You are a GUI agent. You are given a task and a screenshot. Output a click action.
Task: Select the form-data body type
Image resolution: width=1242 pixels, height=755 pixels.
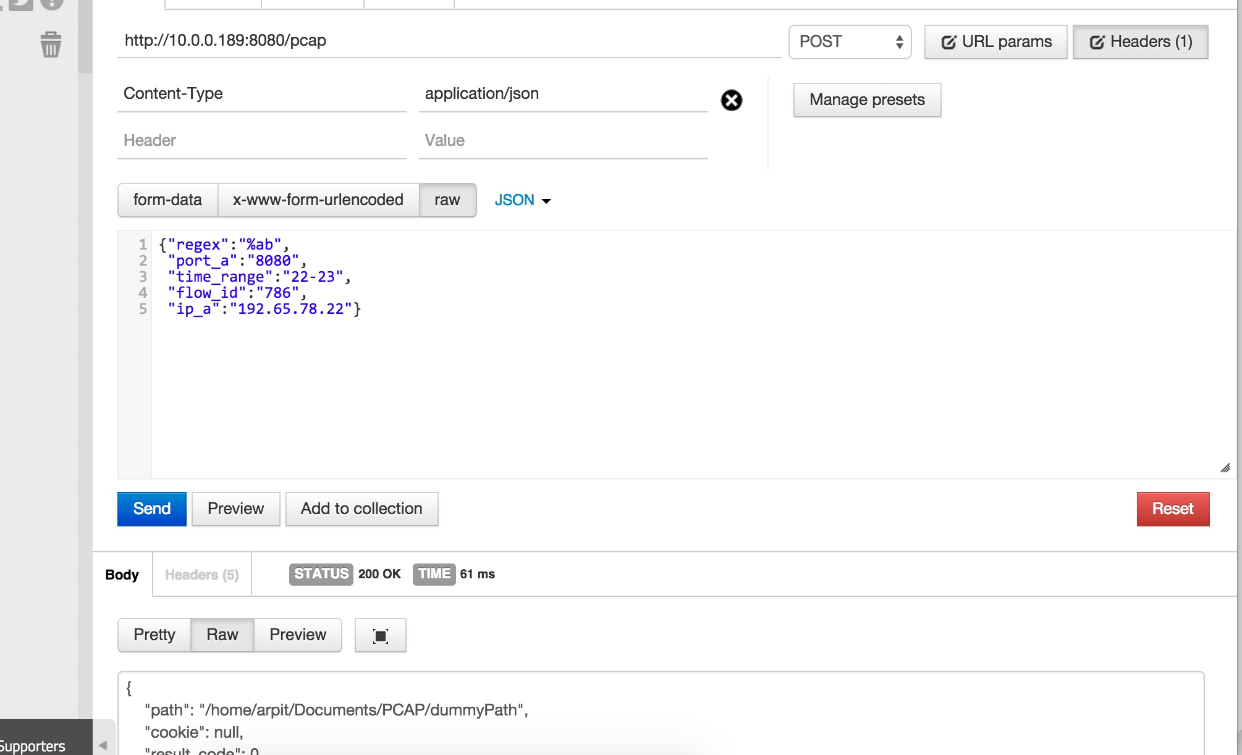point(167,200)
